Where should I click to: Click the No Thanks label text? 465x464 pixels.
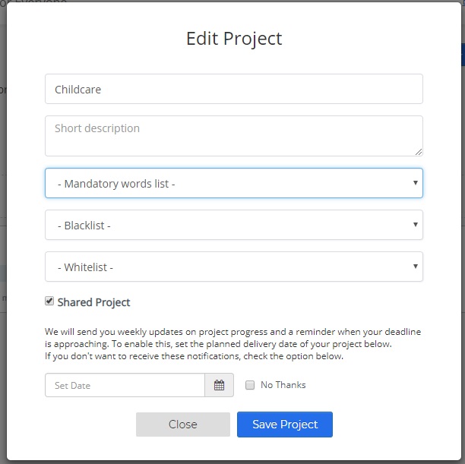pyautogui.click(x=283, y=385)
